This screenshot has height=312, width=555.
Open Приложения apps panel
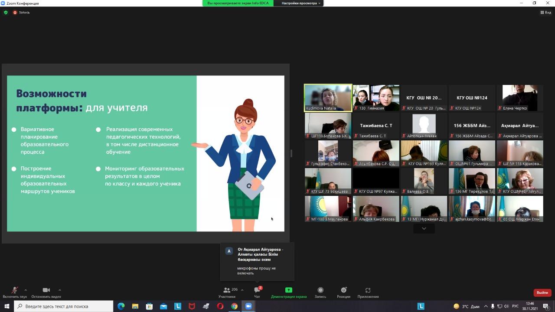pyautogui.click(x=368, y=292)
